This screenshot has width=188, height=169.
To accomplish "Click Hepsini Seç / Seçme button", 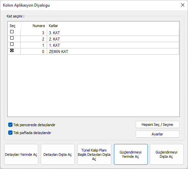I will (157, 125).
